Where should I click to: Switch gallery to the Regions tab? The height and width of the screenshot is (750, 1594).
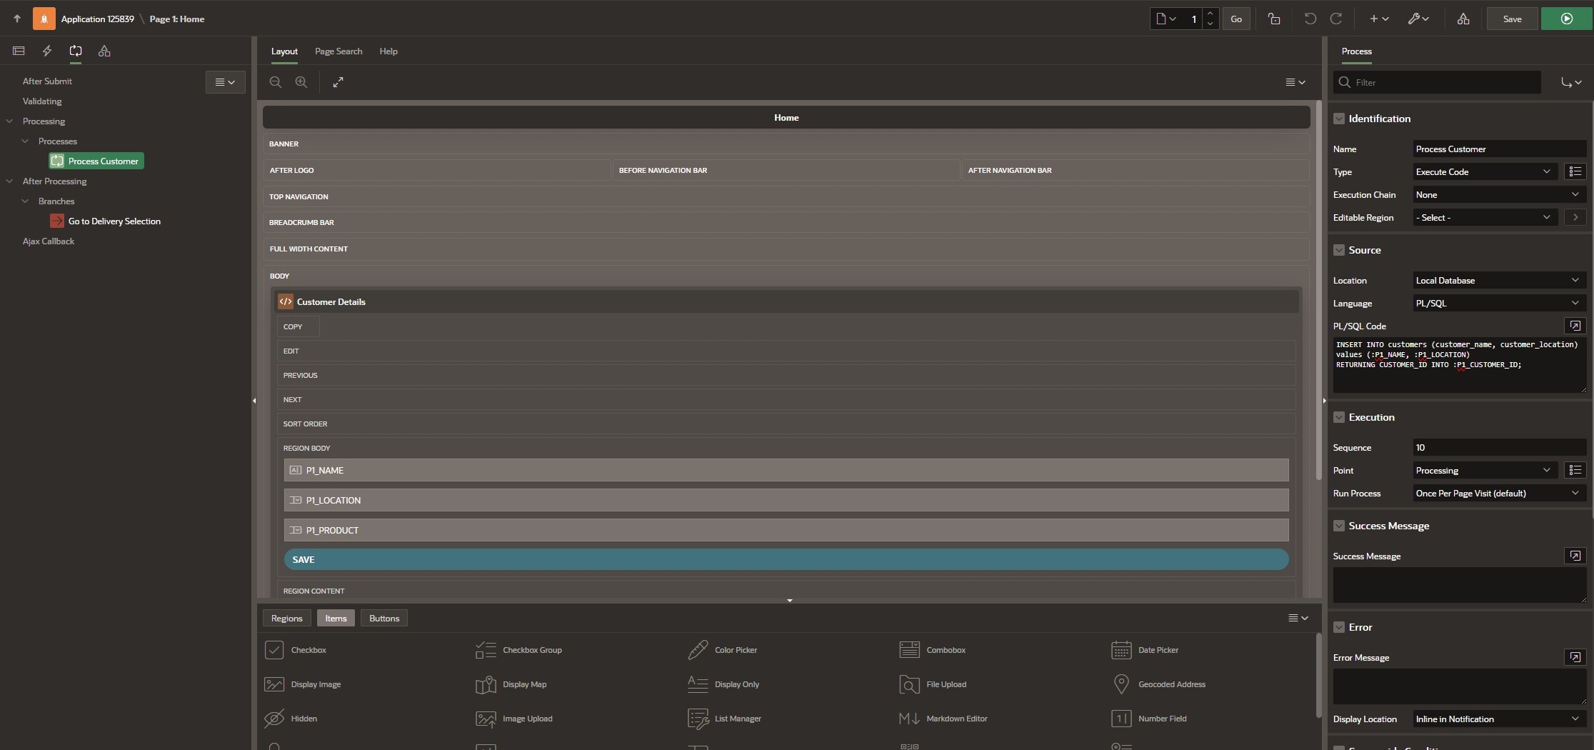tap(286, 619)
